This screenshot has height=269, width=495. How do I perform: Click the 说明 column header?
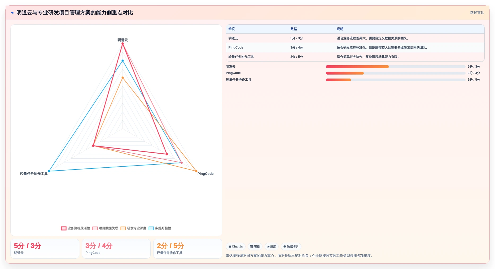coord(340,29)
